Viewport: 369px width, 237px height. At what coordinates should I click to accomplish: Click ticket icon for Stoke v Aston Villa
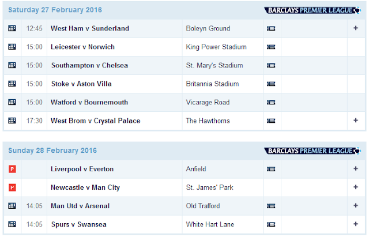pos(271,84)
